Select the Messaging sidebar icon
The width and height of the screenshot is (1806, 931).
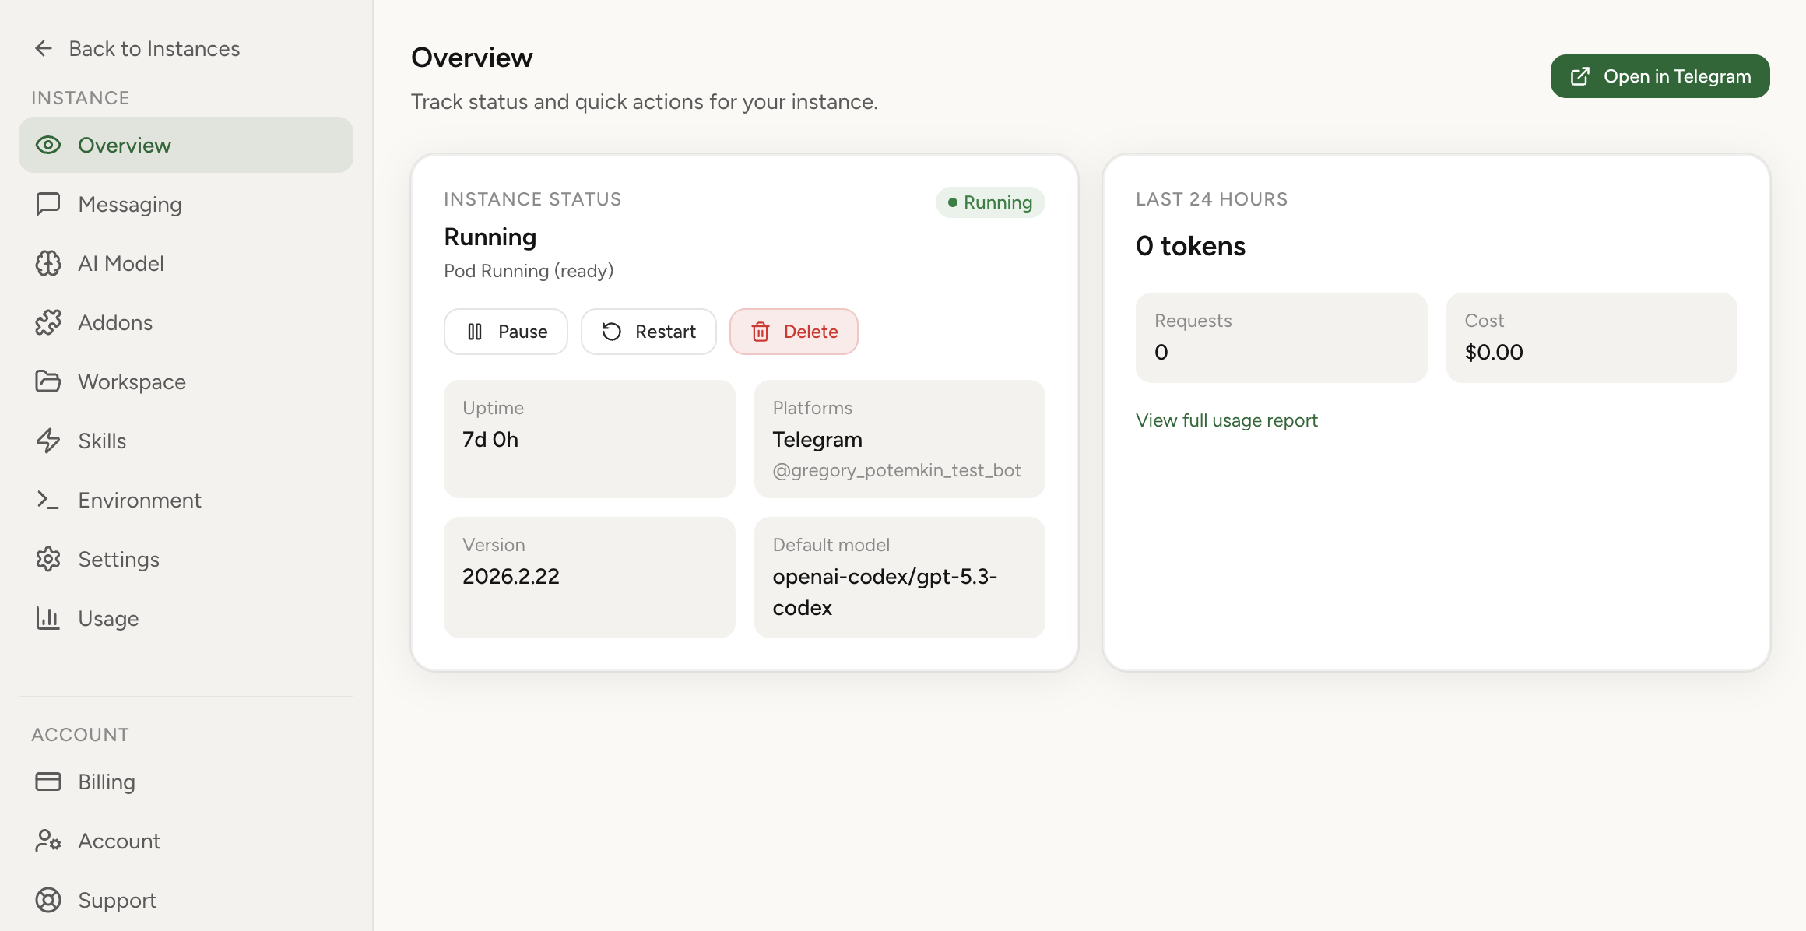click(x=48, y=204)
